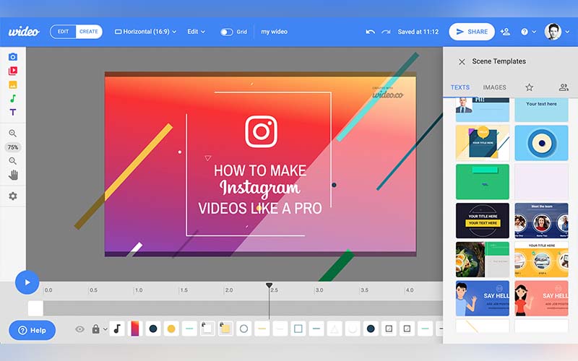Undo the last action

(x=370, y=32)
